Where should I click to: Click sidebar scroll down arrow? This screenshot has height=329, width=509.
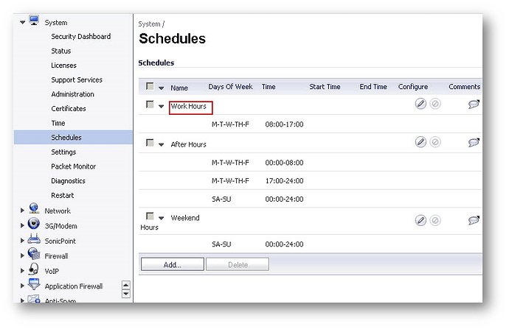[125, 294]
